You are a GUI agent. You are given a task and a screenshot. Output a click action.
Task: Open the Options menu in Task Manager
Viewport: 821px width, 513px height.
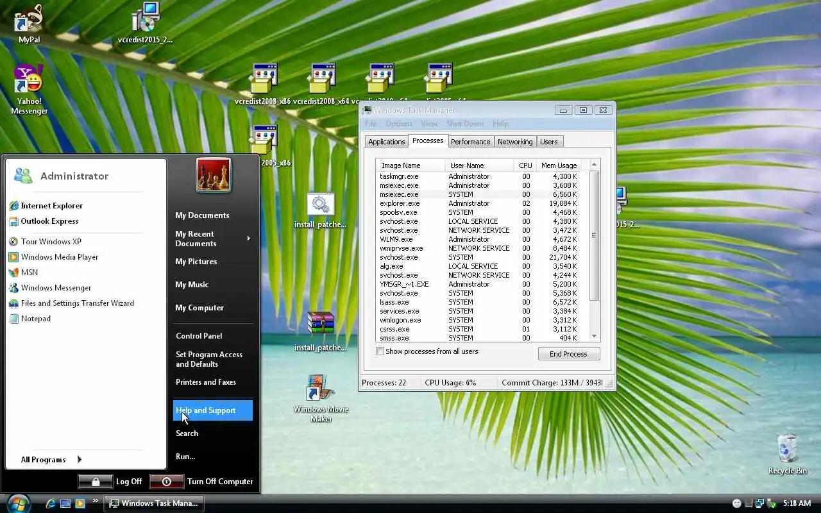399,124
